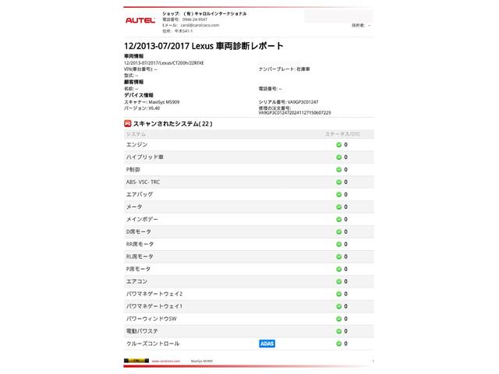
Task: Click the green check icon in RR席モータ row
Action: click(339, 244)
